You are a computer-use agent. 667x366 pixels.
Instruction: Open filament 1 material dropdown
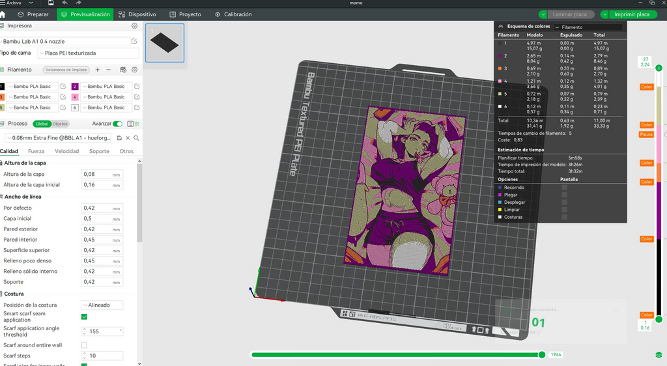(32, 87)
